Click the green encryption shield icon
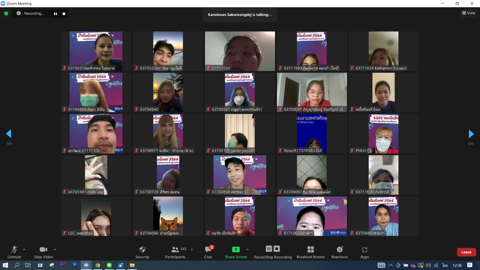This screenshot has width=480, height=270. point(6,14)
